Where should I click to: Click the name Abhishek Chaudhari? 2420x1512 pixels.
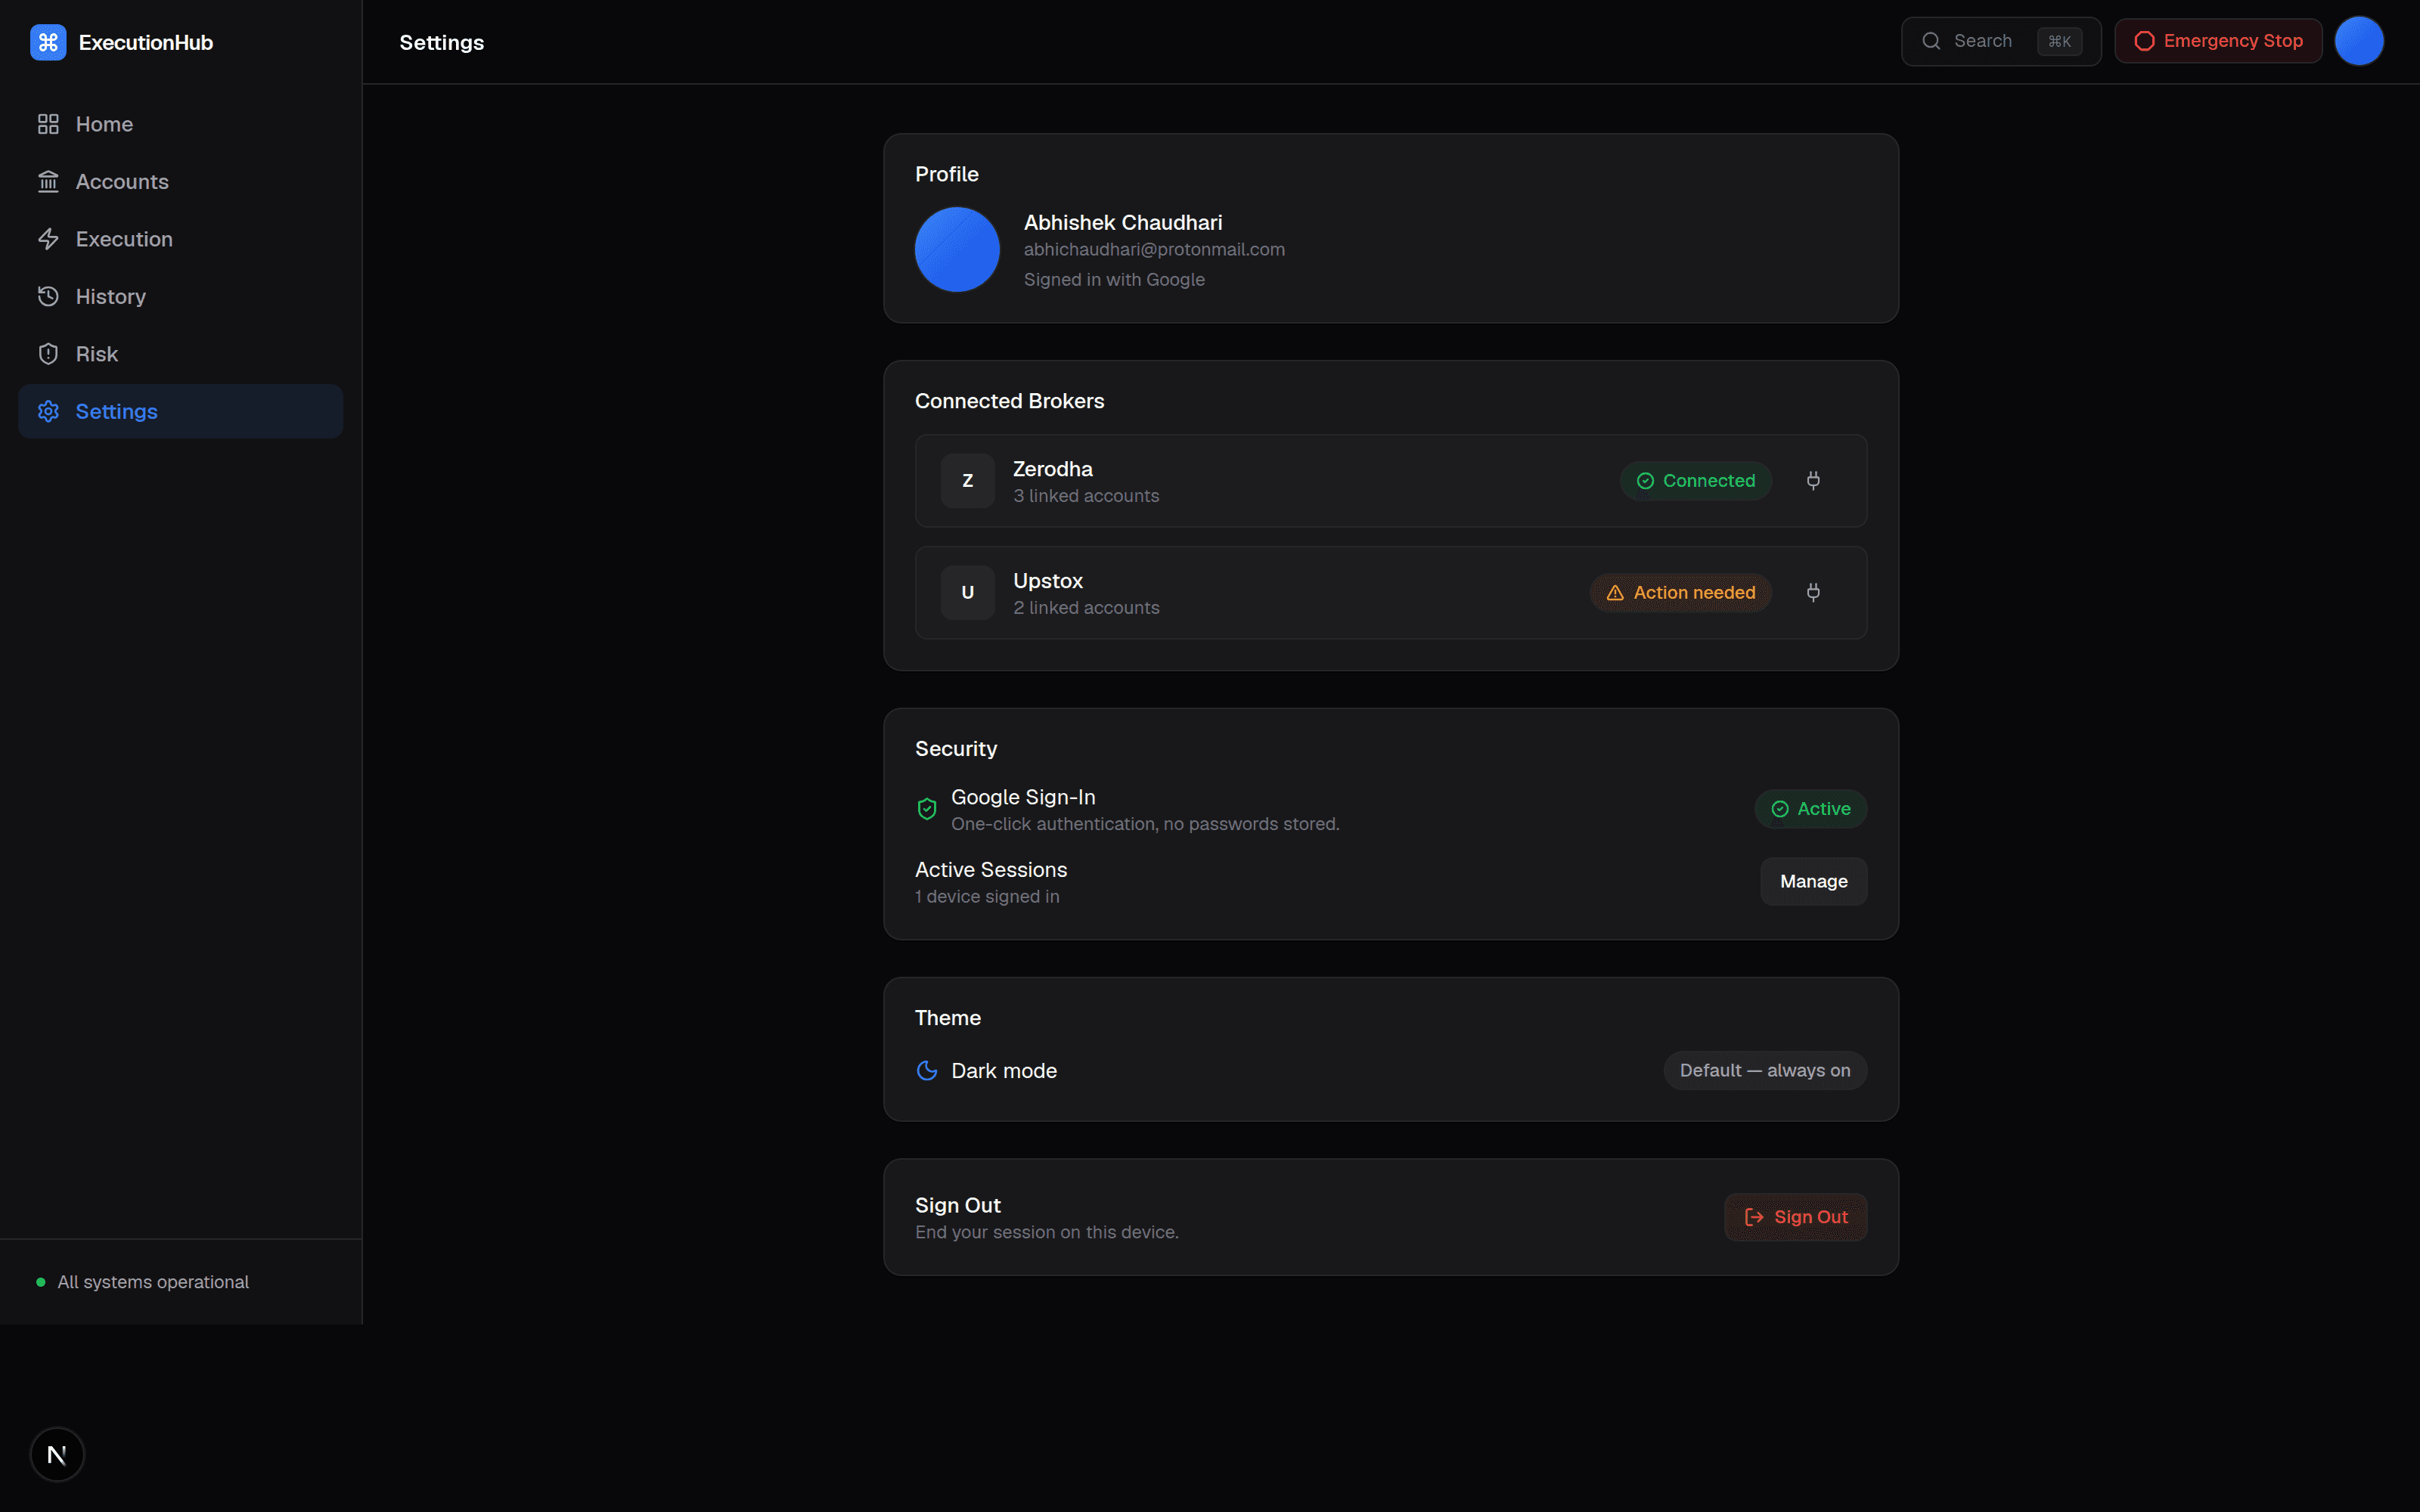click(x=1122, y=223)
